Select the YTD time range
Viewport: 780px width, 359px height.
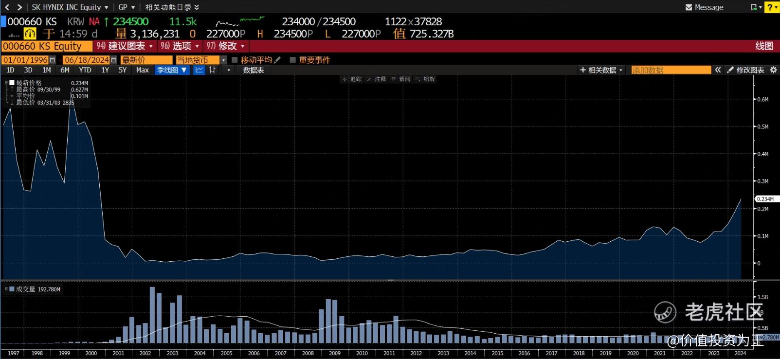point(85,70)
